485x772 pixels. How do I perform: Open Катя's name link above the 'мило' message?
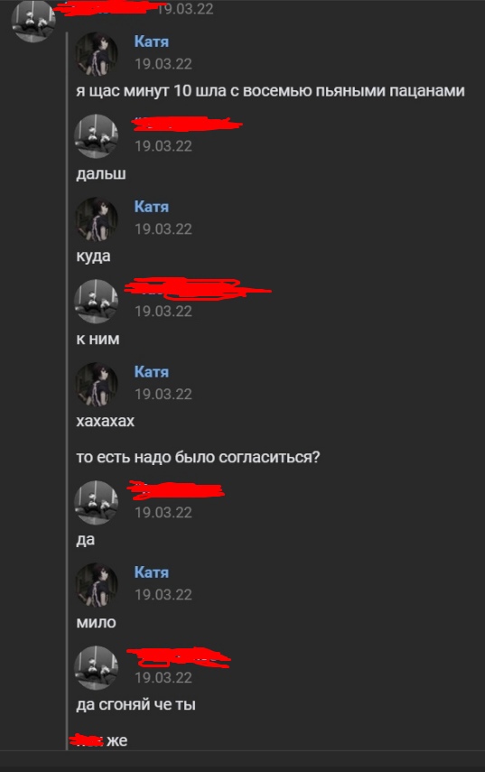(151, 572)
